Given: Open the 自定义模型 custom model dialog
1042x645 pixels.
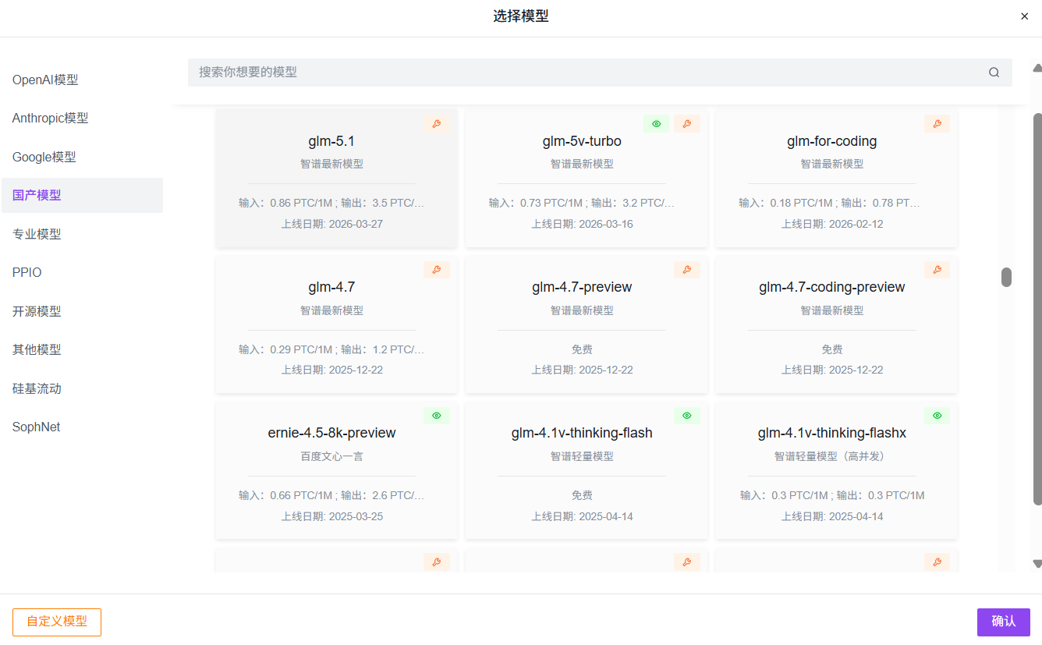Looking at the screenshot, I should point(56,622).
